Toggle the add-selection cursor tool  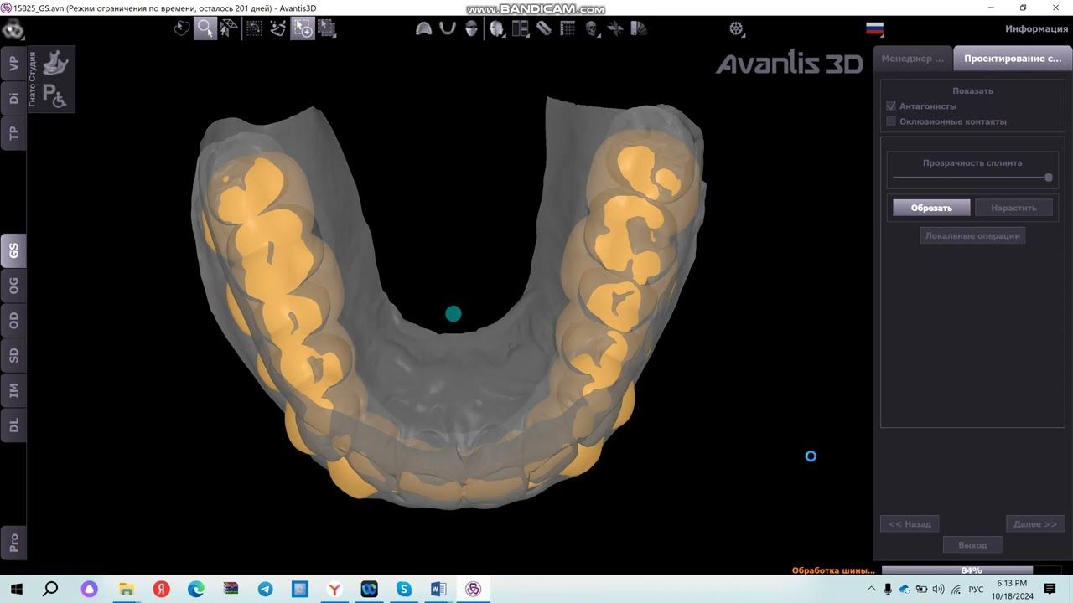pyautogui.click(x=302, y=28)
